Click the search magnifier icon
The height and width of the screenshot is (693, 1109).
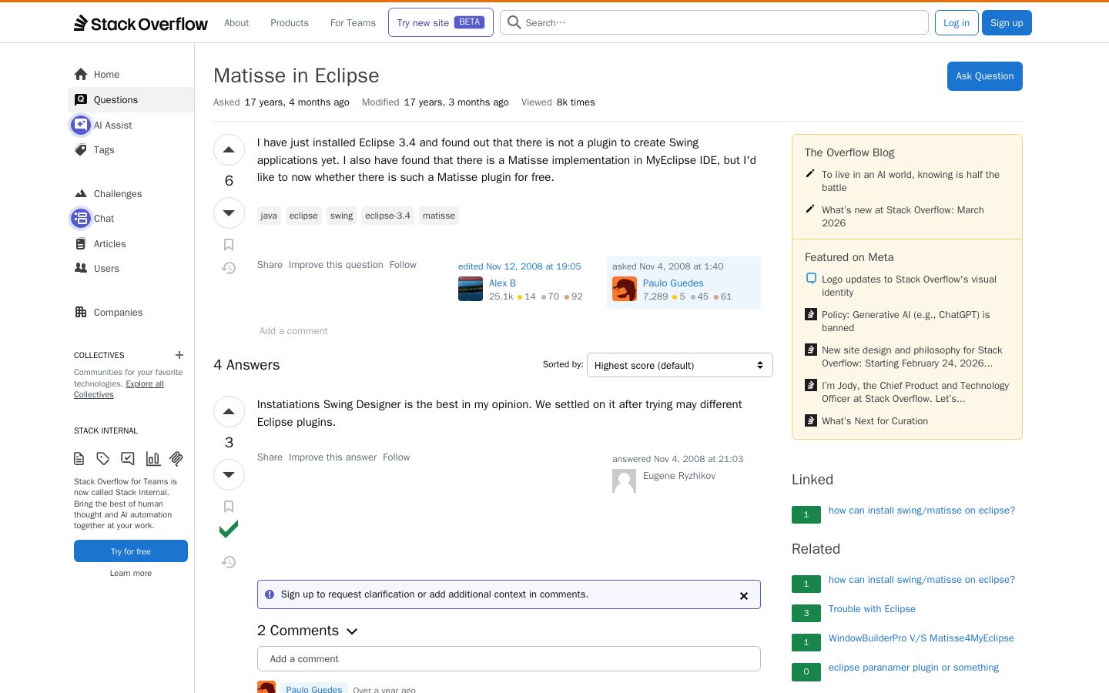(x=514, y=22)
